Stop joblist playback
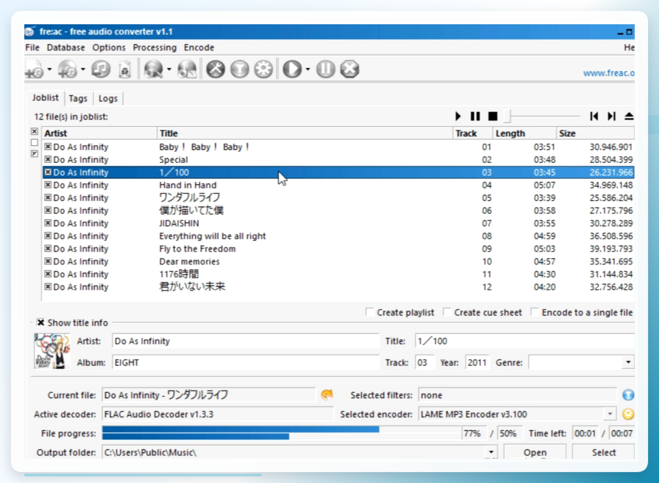This screenshot has height=483, width=659. (x=493, y=116)
